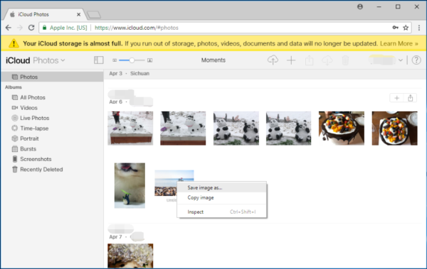The height and width of the screenshot is (269, 427).
Task: Click the browser back arrow
Action: point(9,28)
